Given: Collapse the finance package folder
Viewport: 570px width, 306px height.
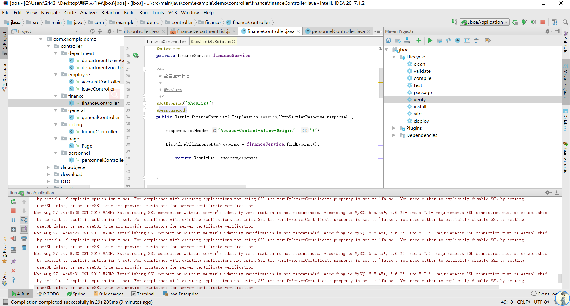Looking at the screenshot, I should [x=56, y=96].
